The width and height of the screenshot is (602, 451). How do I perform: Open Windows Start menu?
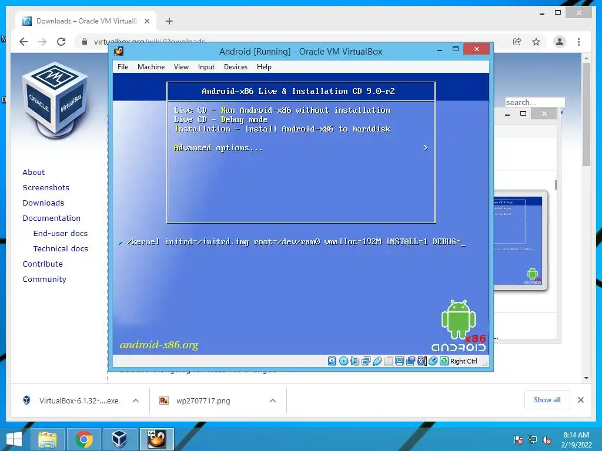click(x=14, y=439)
